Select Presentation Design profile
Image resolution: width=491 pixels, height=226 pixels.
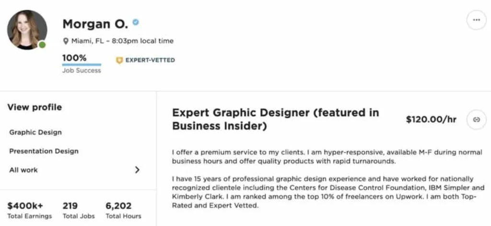44,151
